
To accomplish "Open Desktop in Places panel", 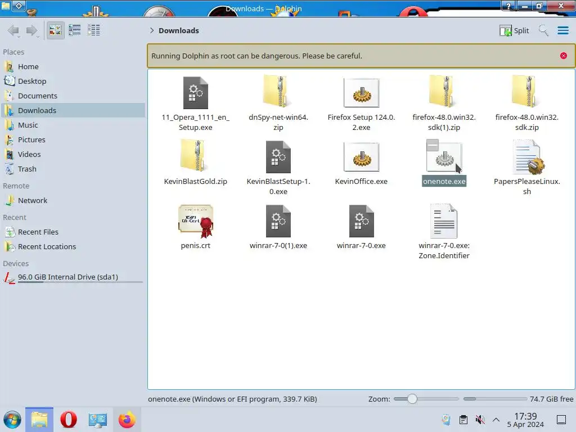I will pos(73,81).
